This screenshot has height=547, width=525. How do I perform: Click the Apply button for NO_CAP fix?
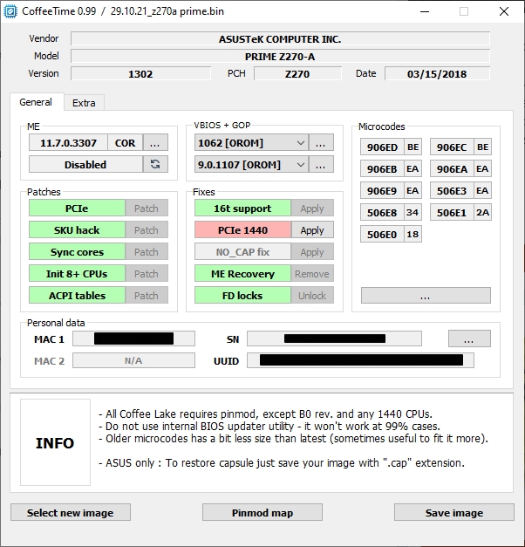point(312,252)
